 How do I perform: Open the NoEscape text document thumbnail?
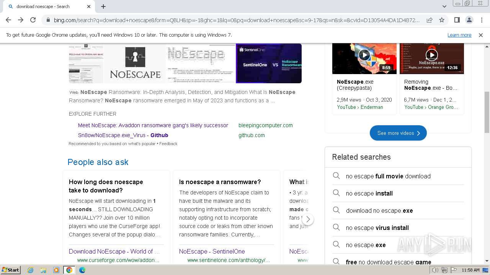click(201, 63)
